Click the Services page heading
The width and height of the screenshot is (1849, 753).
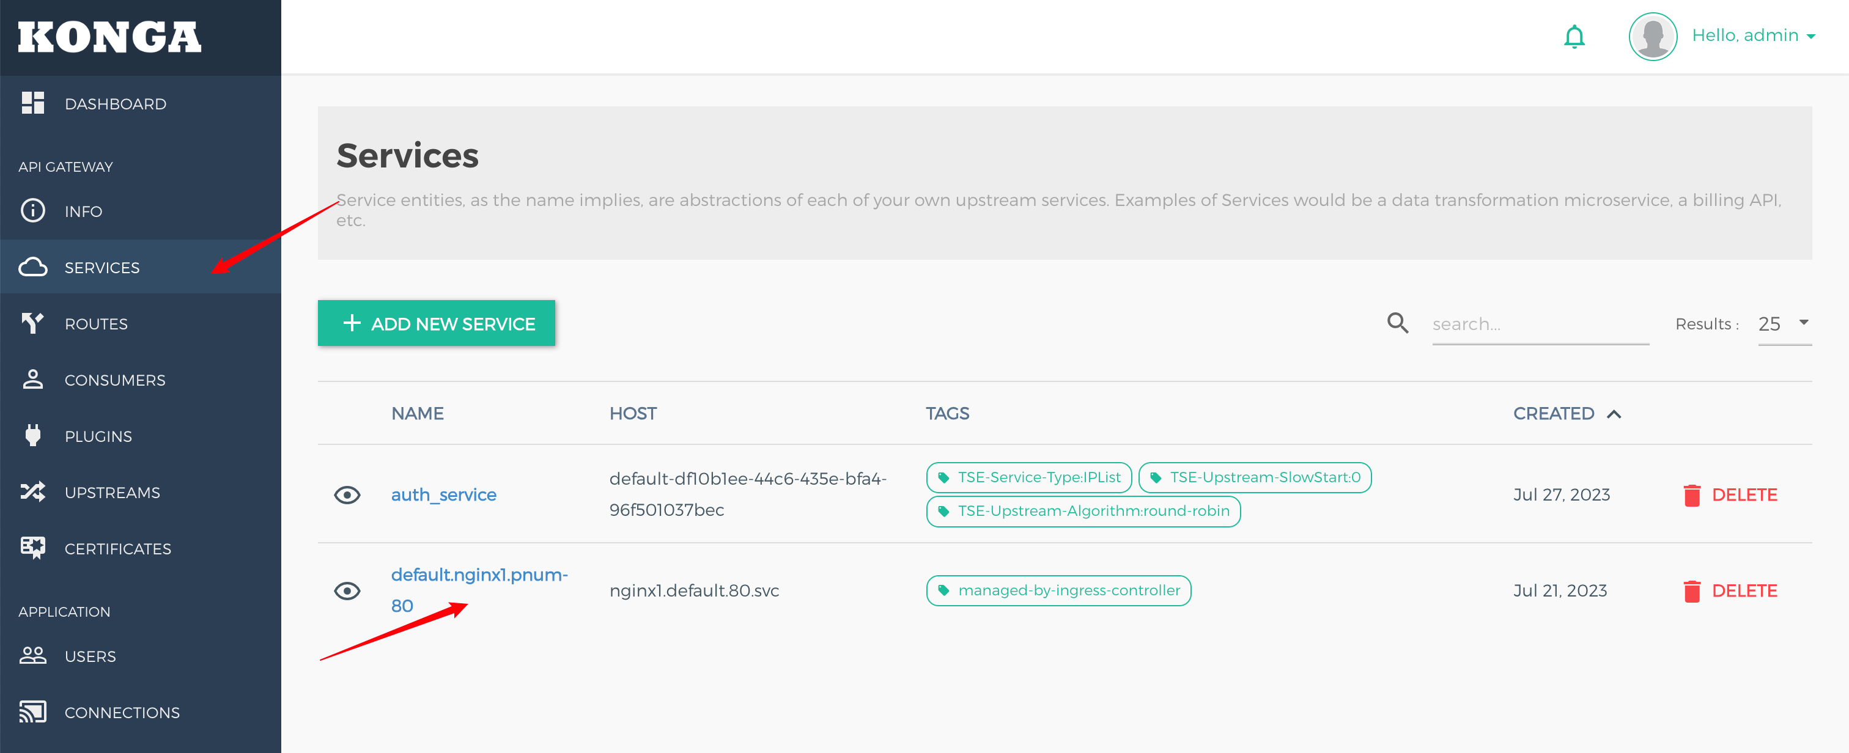coord(407,155)
